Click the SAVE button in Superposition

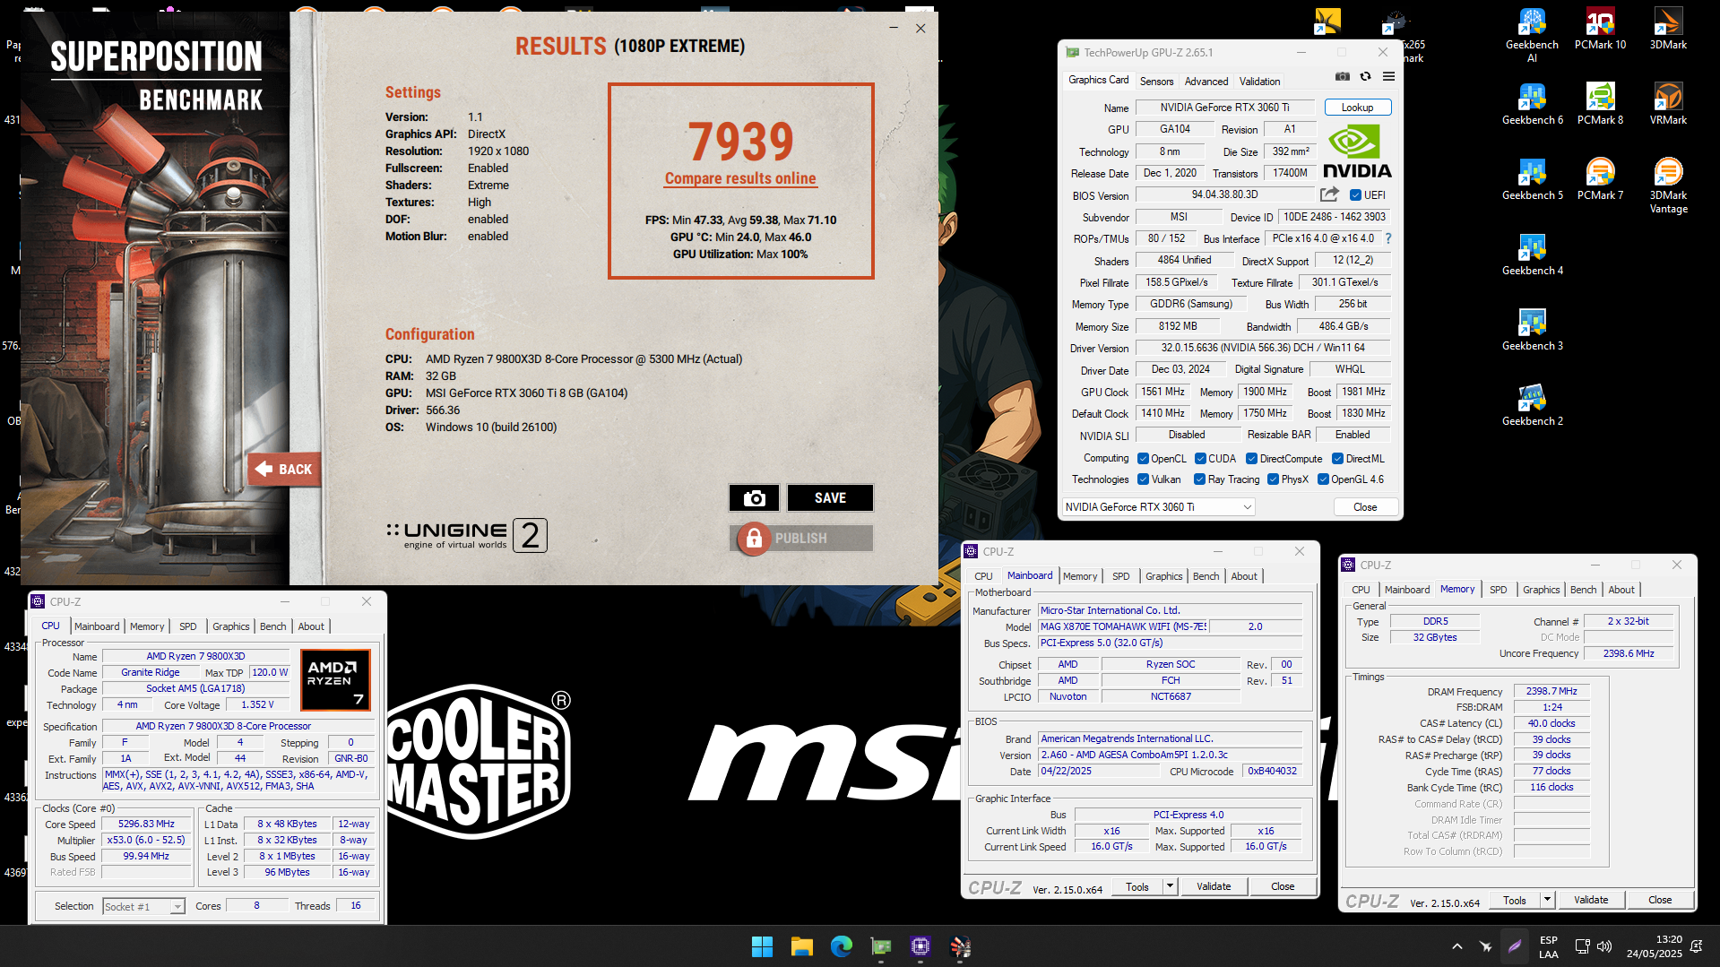click(830, 498)
